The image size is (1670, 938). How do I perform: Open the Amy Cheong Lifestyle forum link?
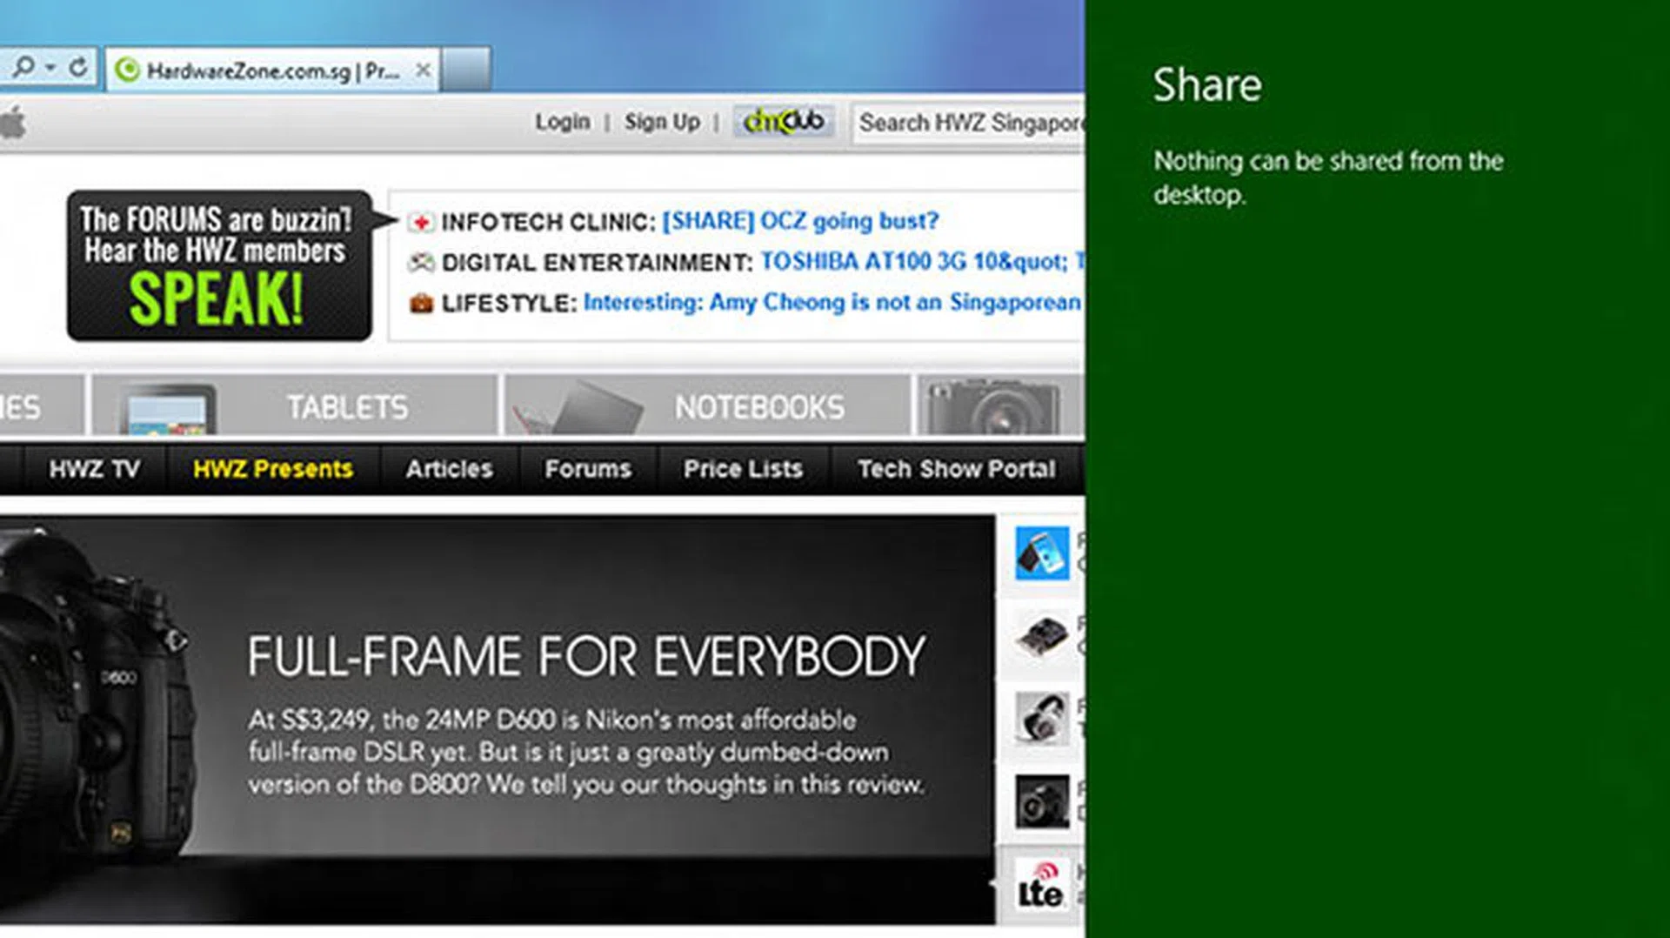pyautogui.click(x=832, y=303)
